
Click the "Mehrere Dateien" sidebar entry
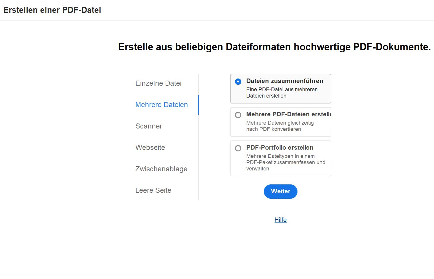162,105
